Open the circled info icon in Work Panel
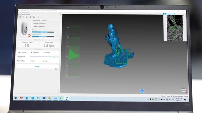 click(38, 17)
